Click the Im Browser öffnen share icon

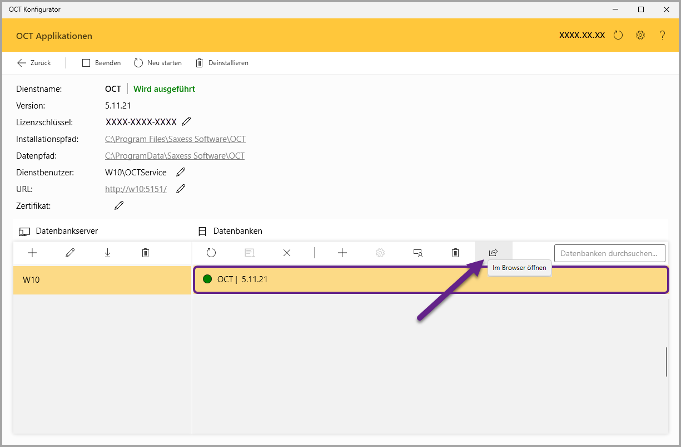[493, 253]
